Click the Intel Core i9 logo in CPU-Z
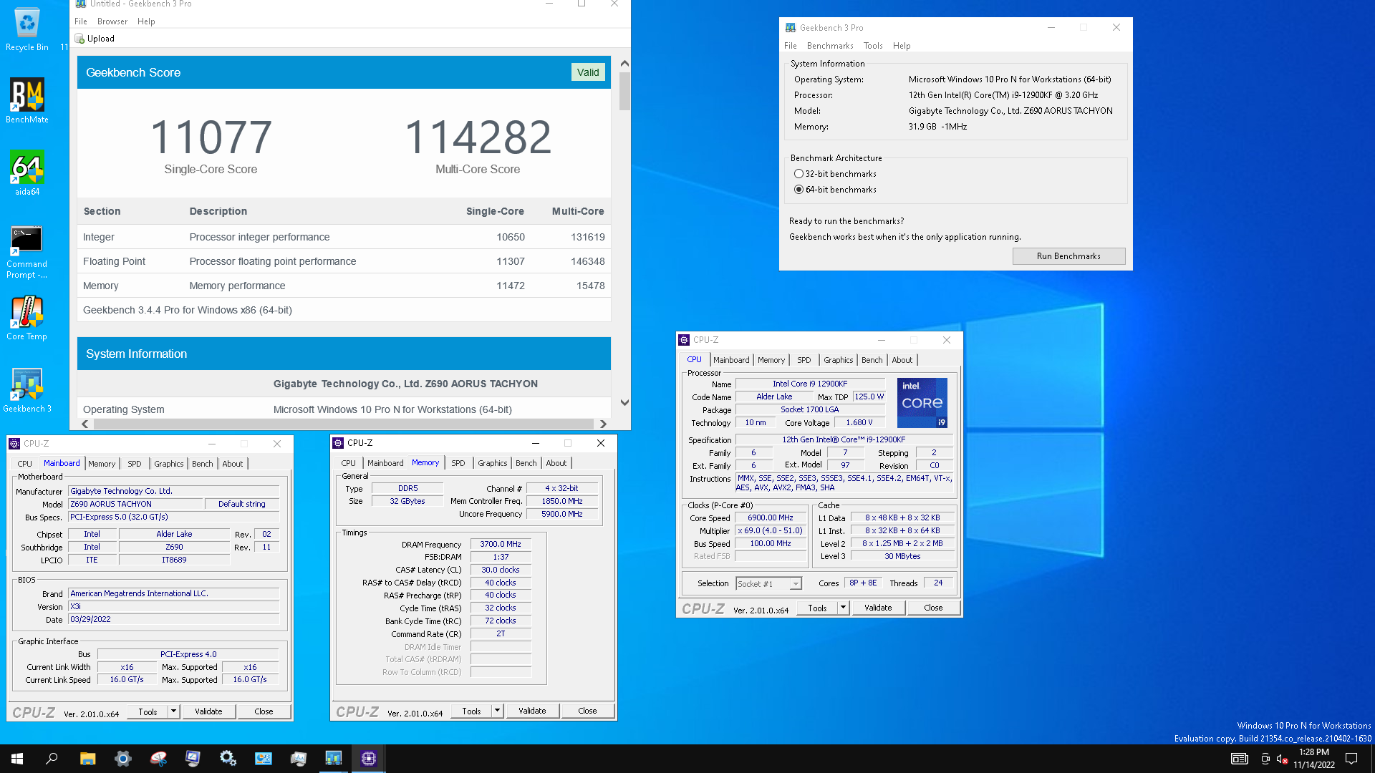This screenshot has width=1375, height=773. pyautogui.click(x=922, y=403)
